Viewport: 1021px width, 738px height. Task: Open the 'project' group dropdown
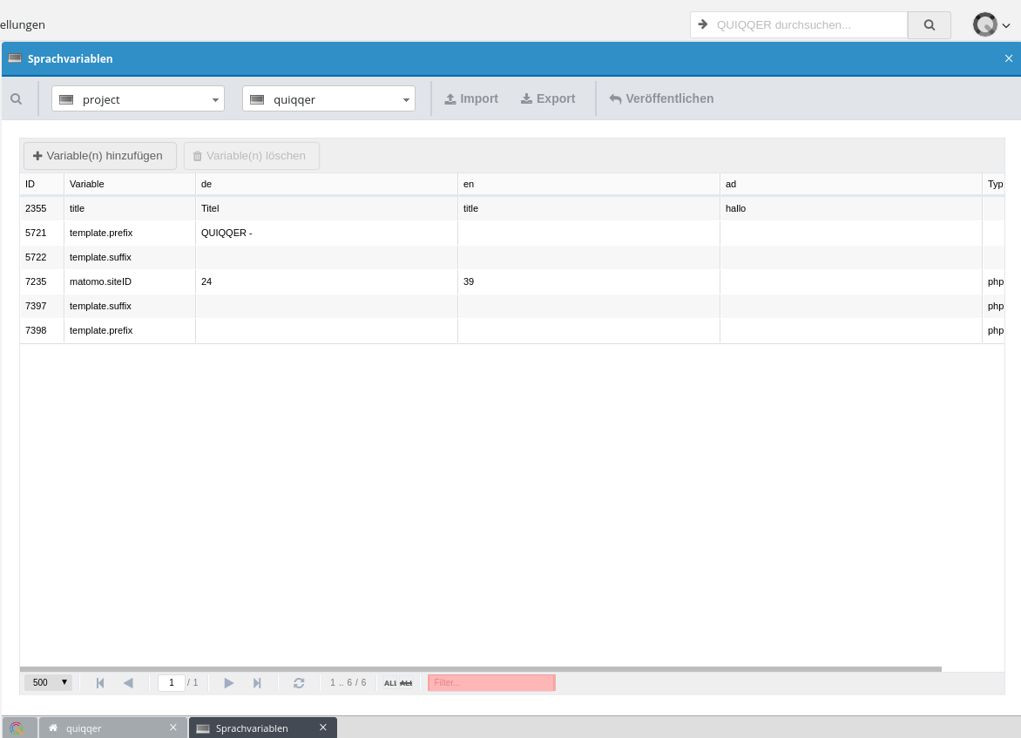coord(138,99)
